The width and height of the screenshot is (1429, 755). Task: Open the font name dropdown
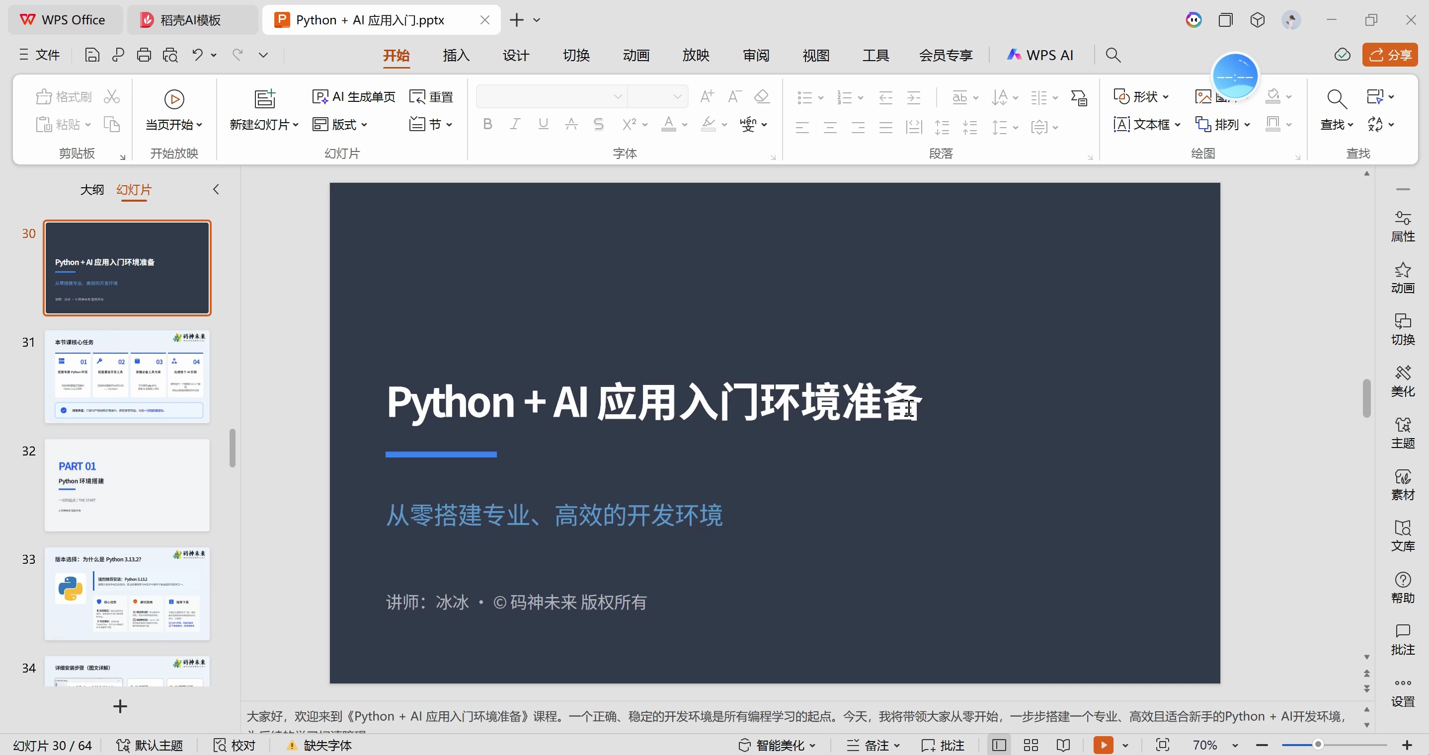(x=618, y=97)
